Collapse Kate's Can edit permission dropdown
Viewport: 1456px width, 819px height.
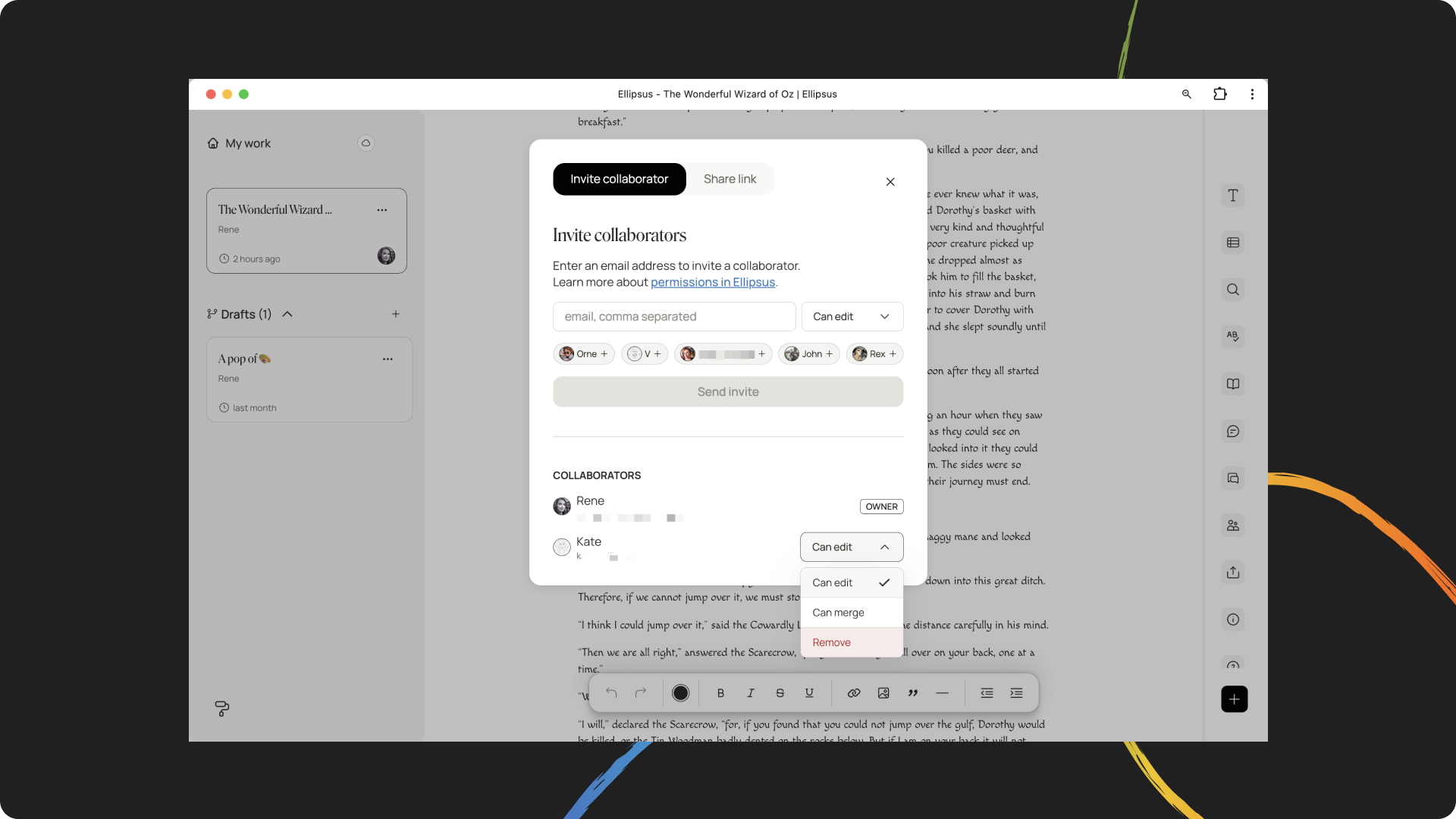(x=852, y=547)
